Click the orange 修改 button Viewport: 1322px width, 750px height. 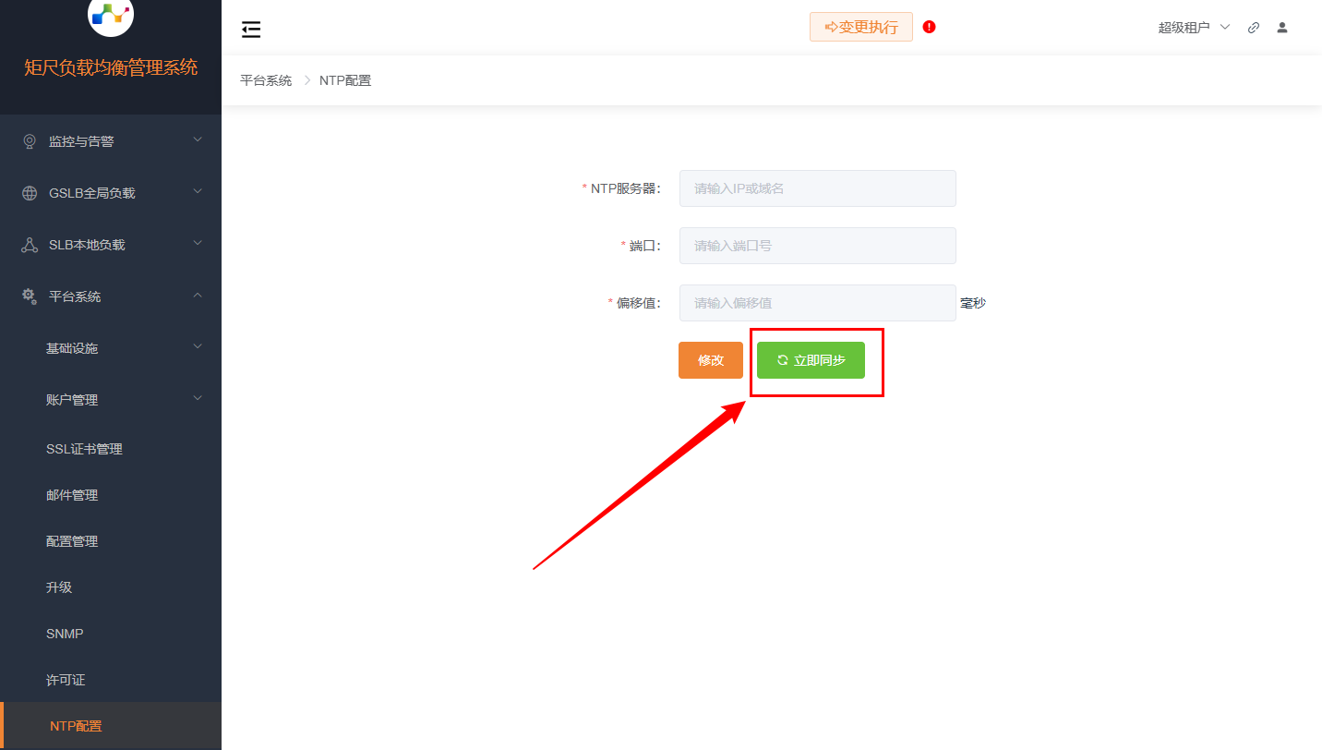710,360
